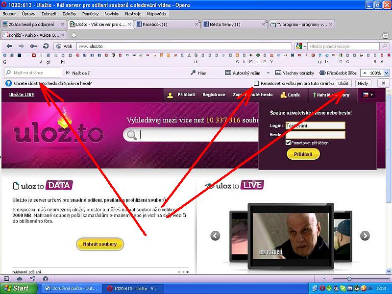Screen dimensions: 392x294
Task: Click Opera Unite icon in status bar
Action: pos(32,278)
